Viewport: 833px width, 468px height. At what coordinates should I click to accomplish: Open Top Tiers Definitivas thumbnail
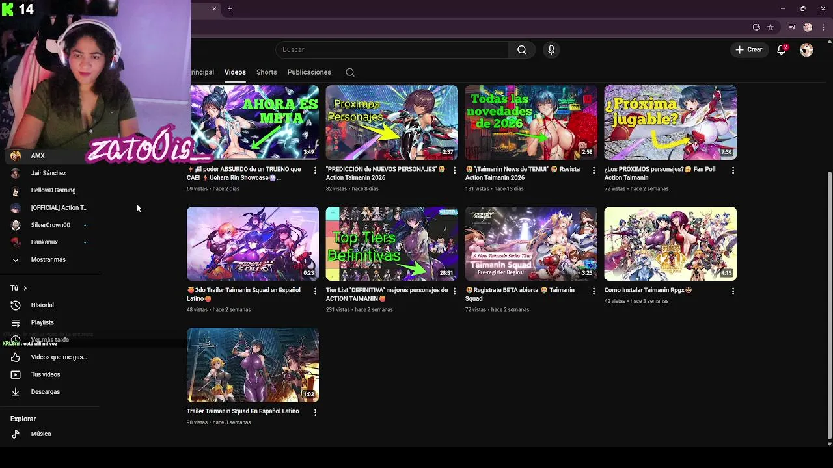pos(392,244)
